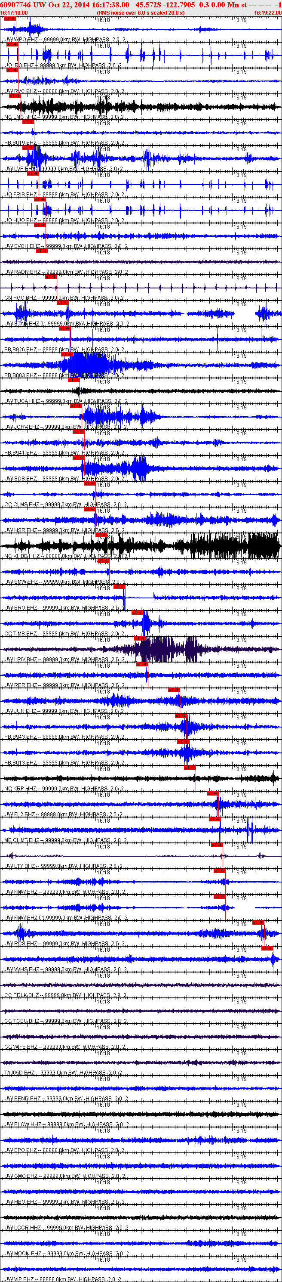Click the end time '16:19:22.00' label
282x1282 pixels.
tap(267, 13)
